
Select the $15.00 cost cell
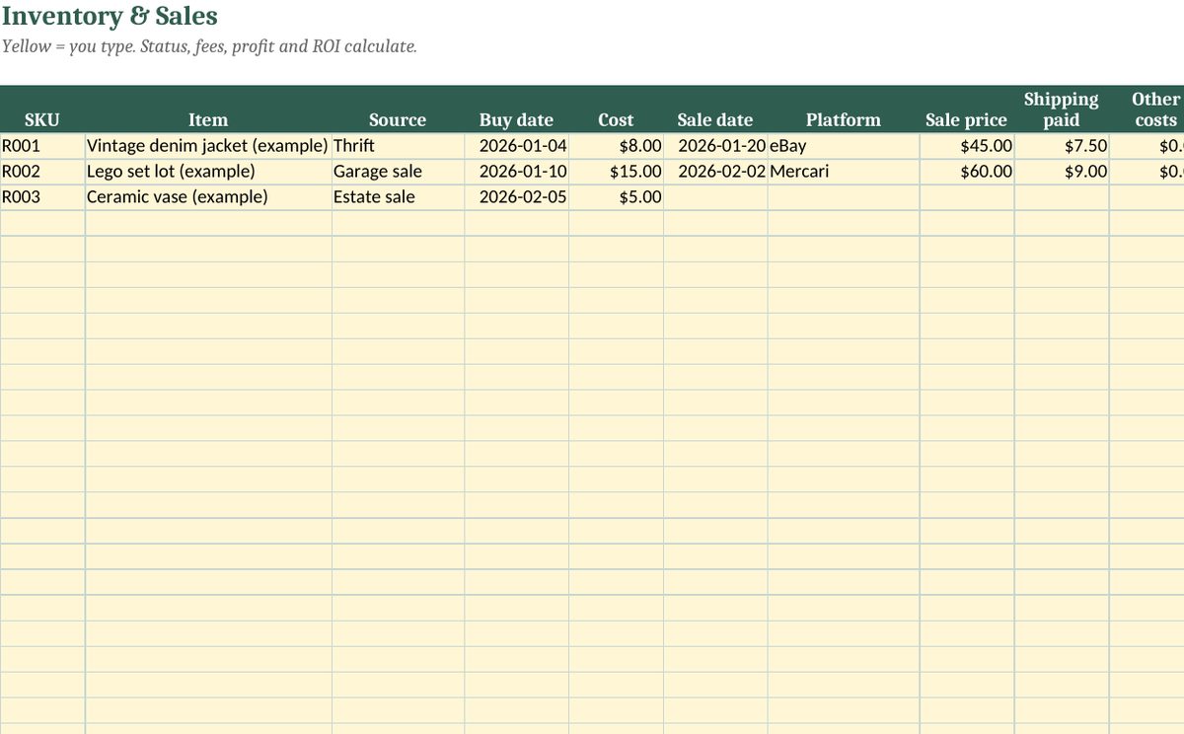point(616,172)
